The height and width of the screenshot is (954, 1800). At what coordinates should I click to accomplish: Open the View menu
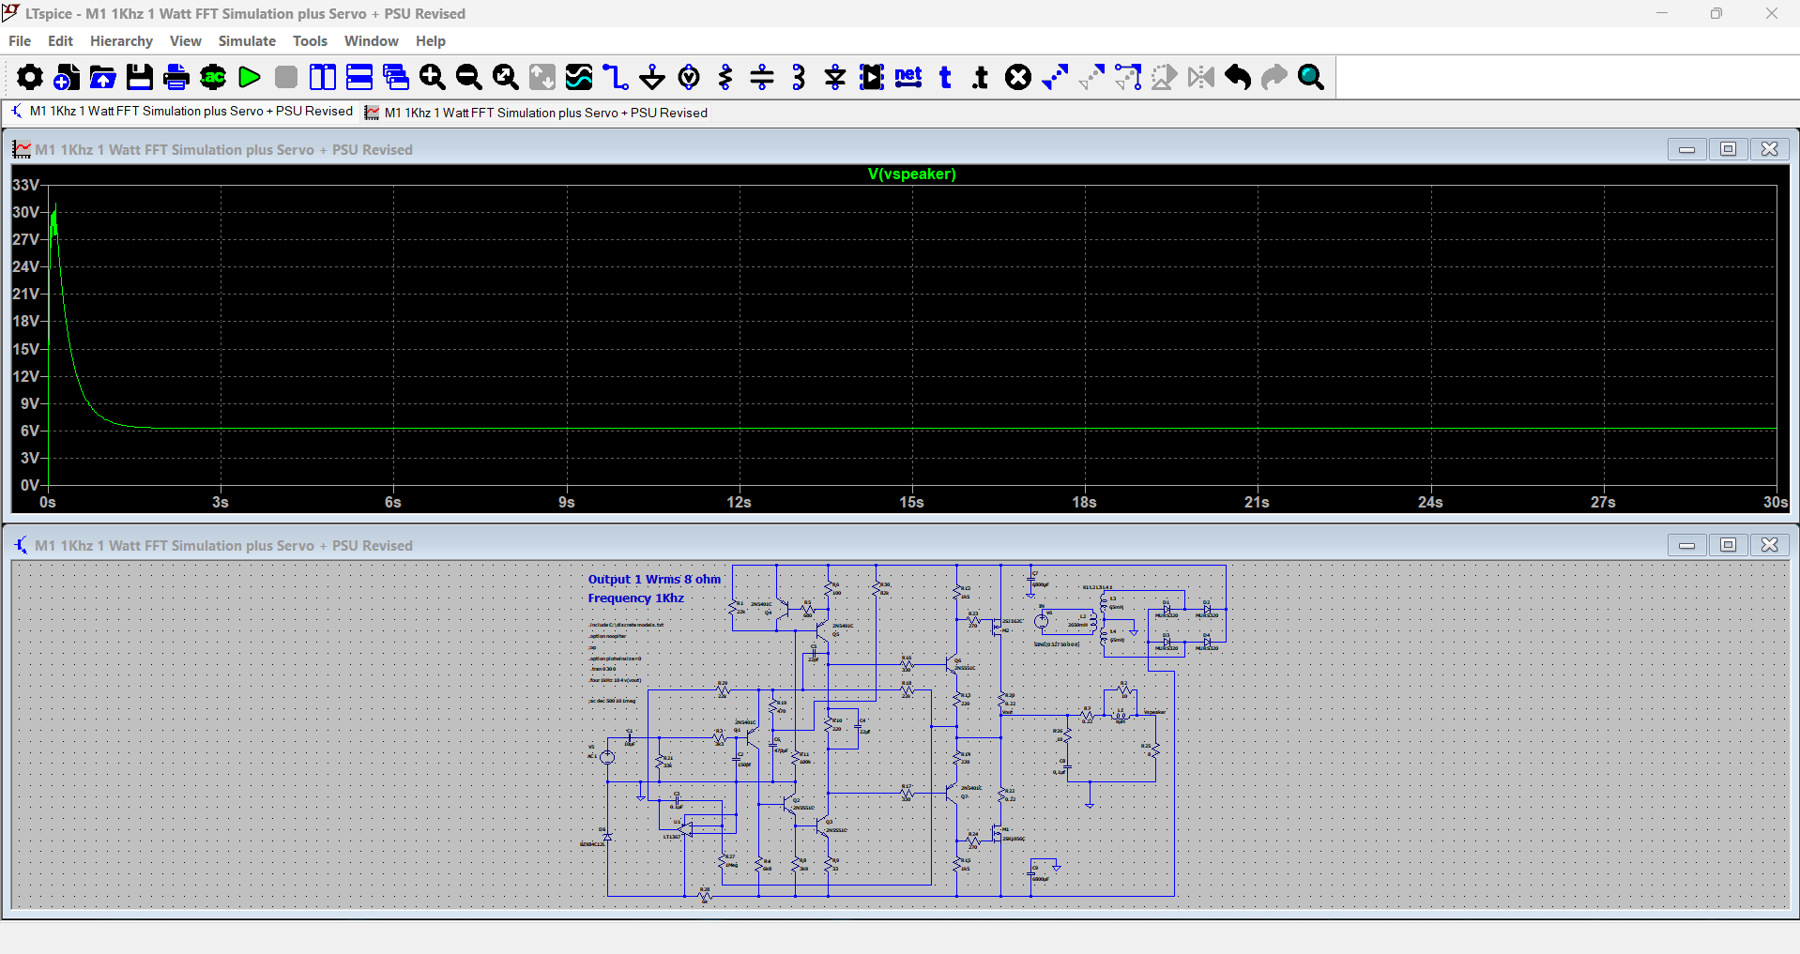point(186,41)
